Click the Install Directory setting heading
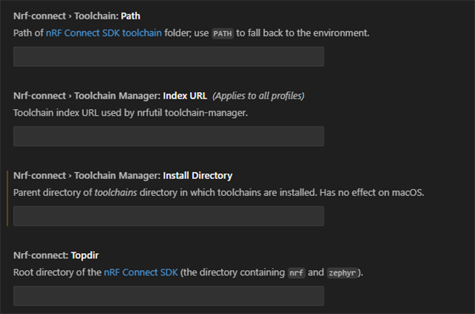This screenshot has width=475, height=314. 122,175
